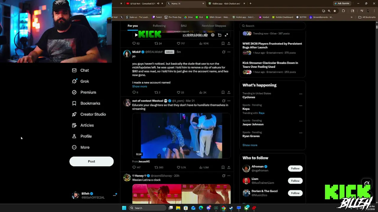Enter fullscreen on the Kick clip video
The image size is (378, 212).
(x=226, y=35)
